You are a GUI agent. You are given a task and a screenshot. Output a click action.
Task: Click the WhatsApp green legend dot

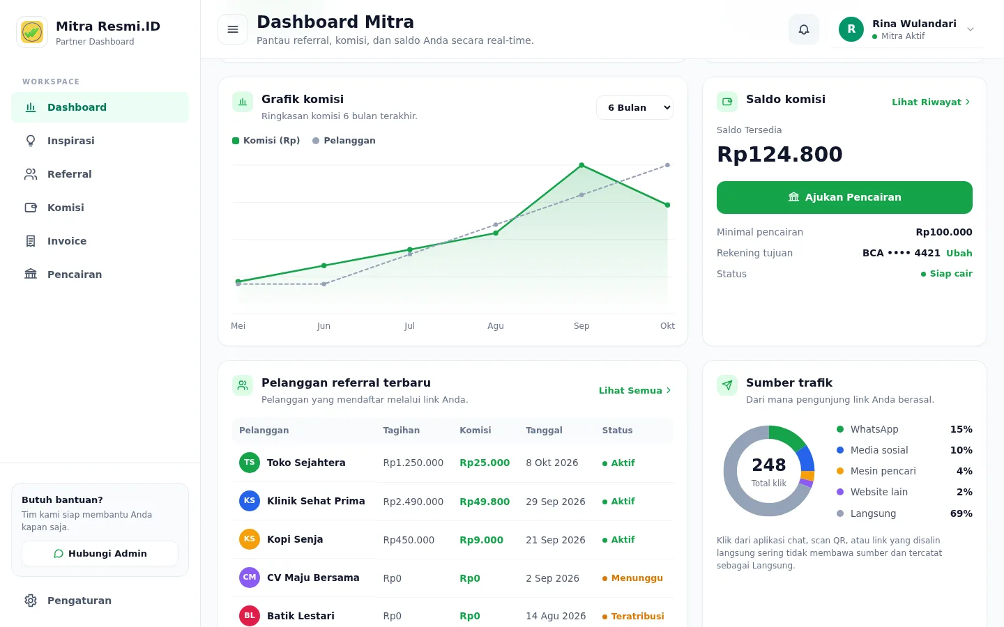click(x=840, y=429)
